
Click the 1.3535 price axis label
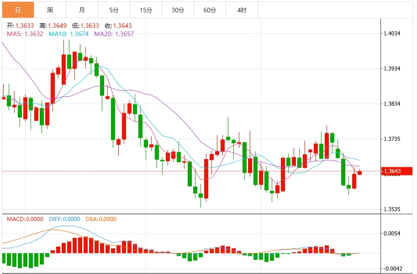click(x=392, y=209)
